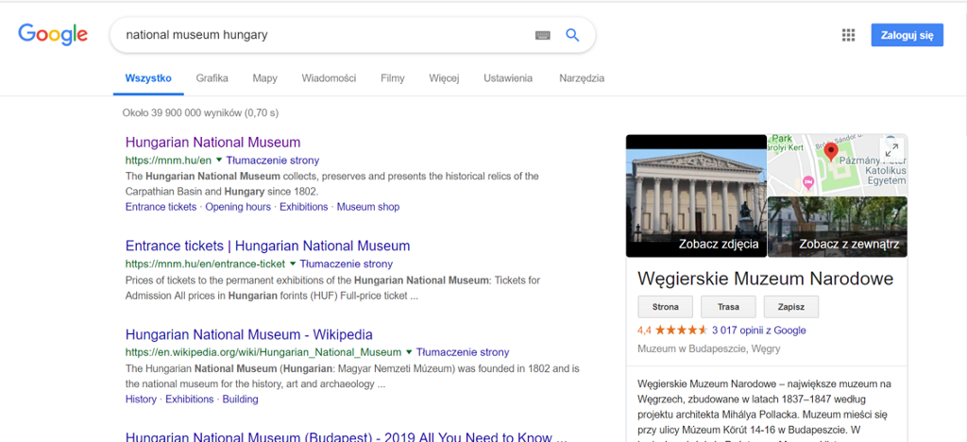This screenshot has height=442, width=967.
Task: Open the 3 017 opinii z Google link
Action: tap(758, 330)
